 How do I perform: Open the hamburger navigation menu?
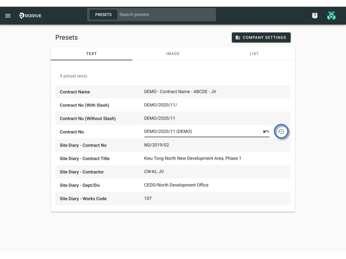click(x=8, y=16)
